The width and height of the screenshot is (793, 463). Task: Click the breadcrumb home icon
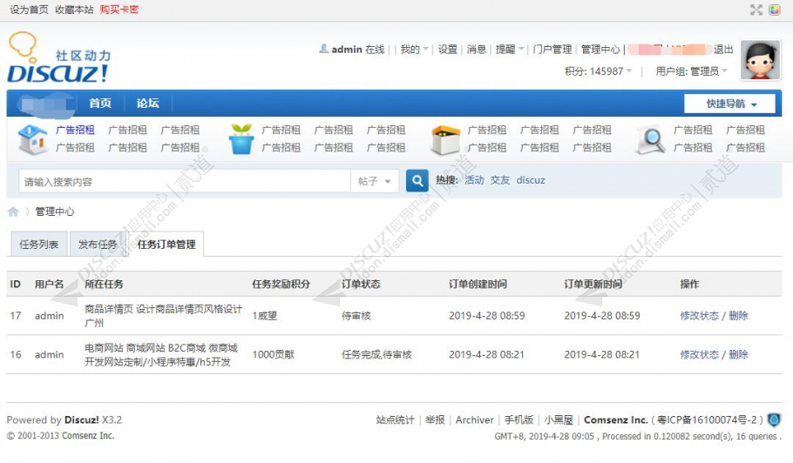point(13,211)
